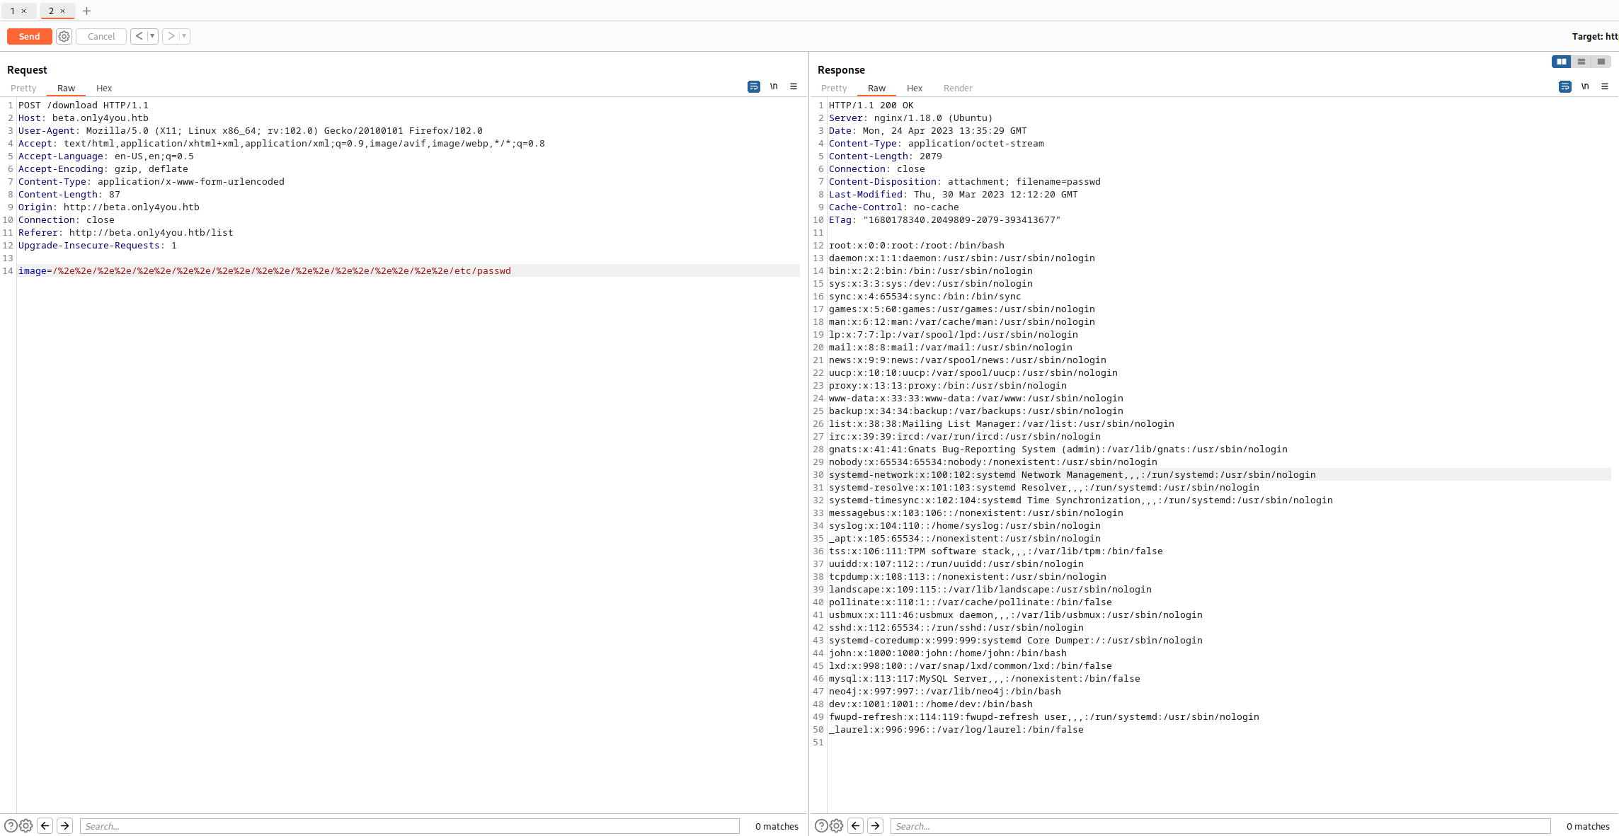The image size is (1619, 836).
Task: Go back to previous request in history
Action: [139, 36]
